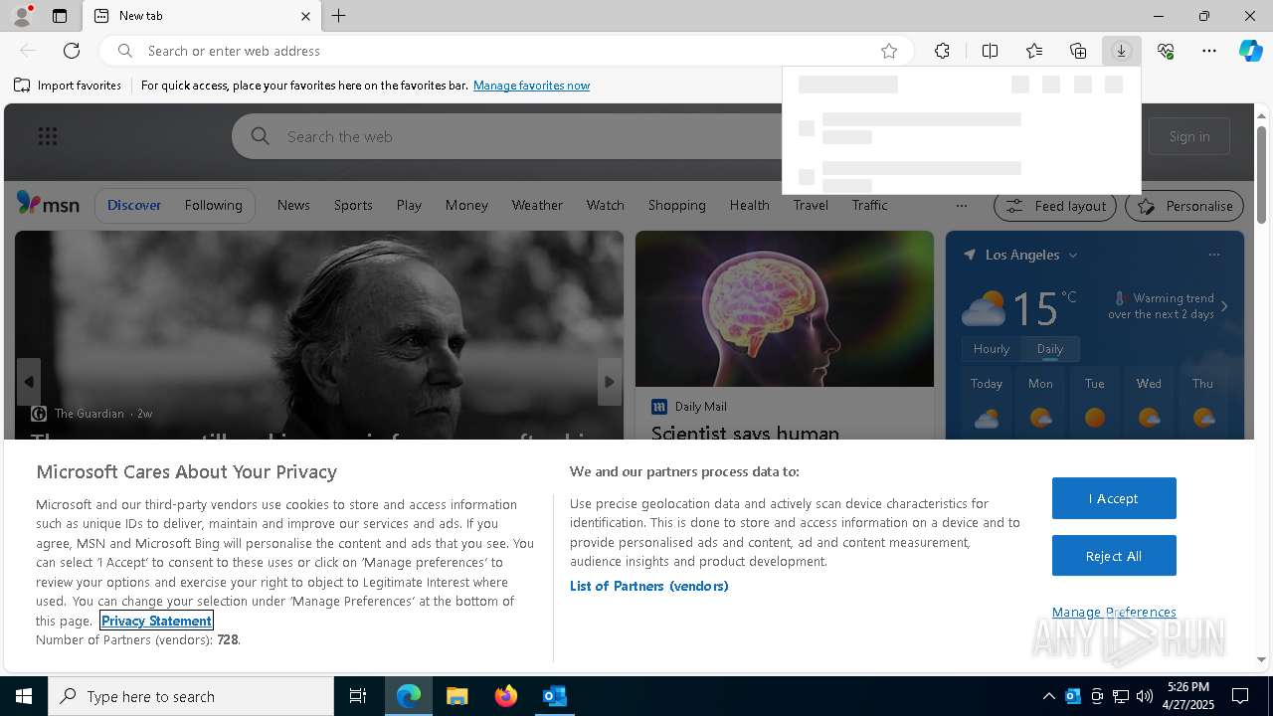Open Manage favorites now link
This screenshot has height=716, width=1273.
pos(531,86)
